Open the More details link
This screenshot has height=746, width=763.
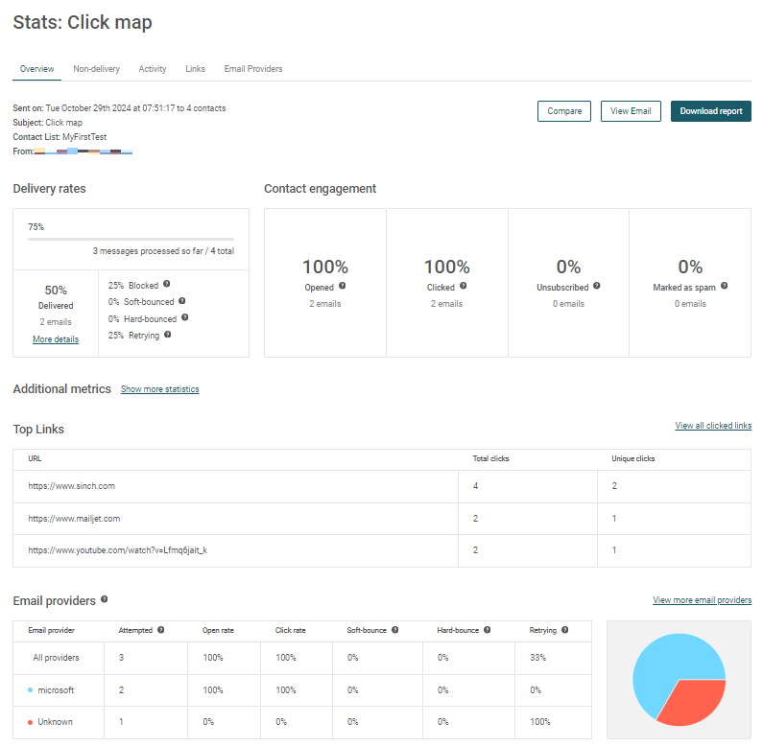[56, 339]
